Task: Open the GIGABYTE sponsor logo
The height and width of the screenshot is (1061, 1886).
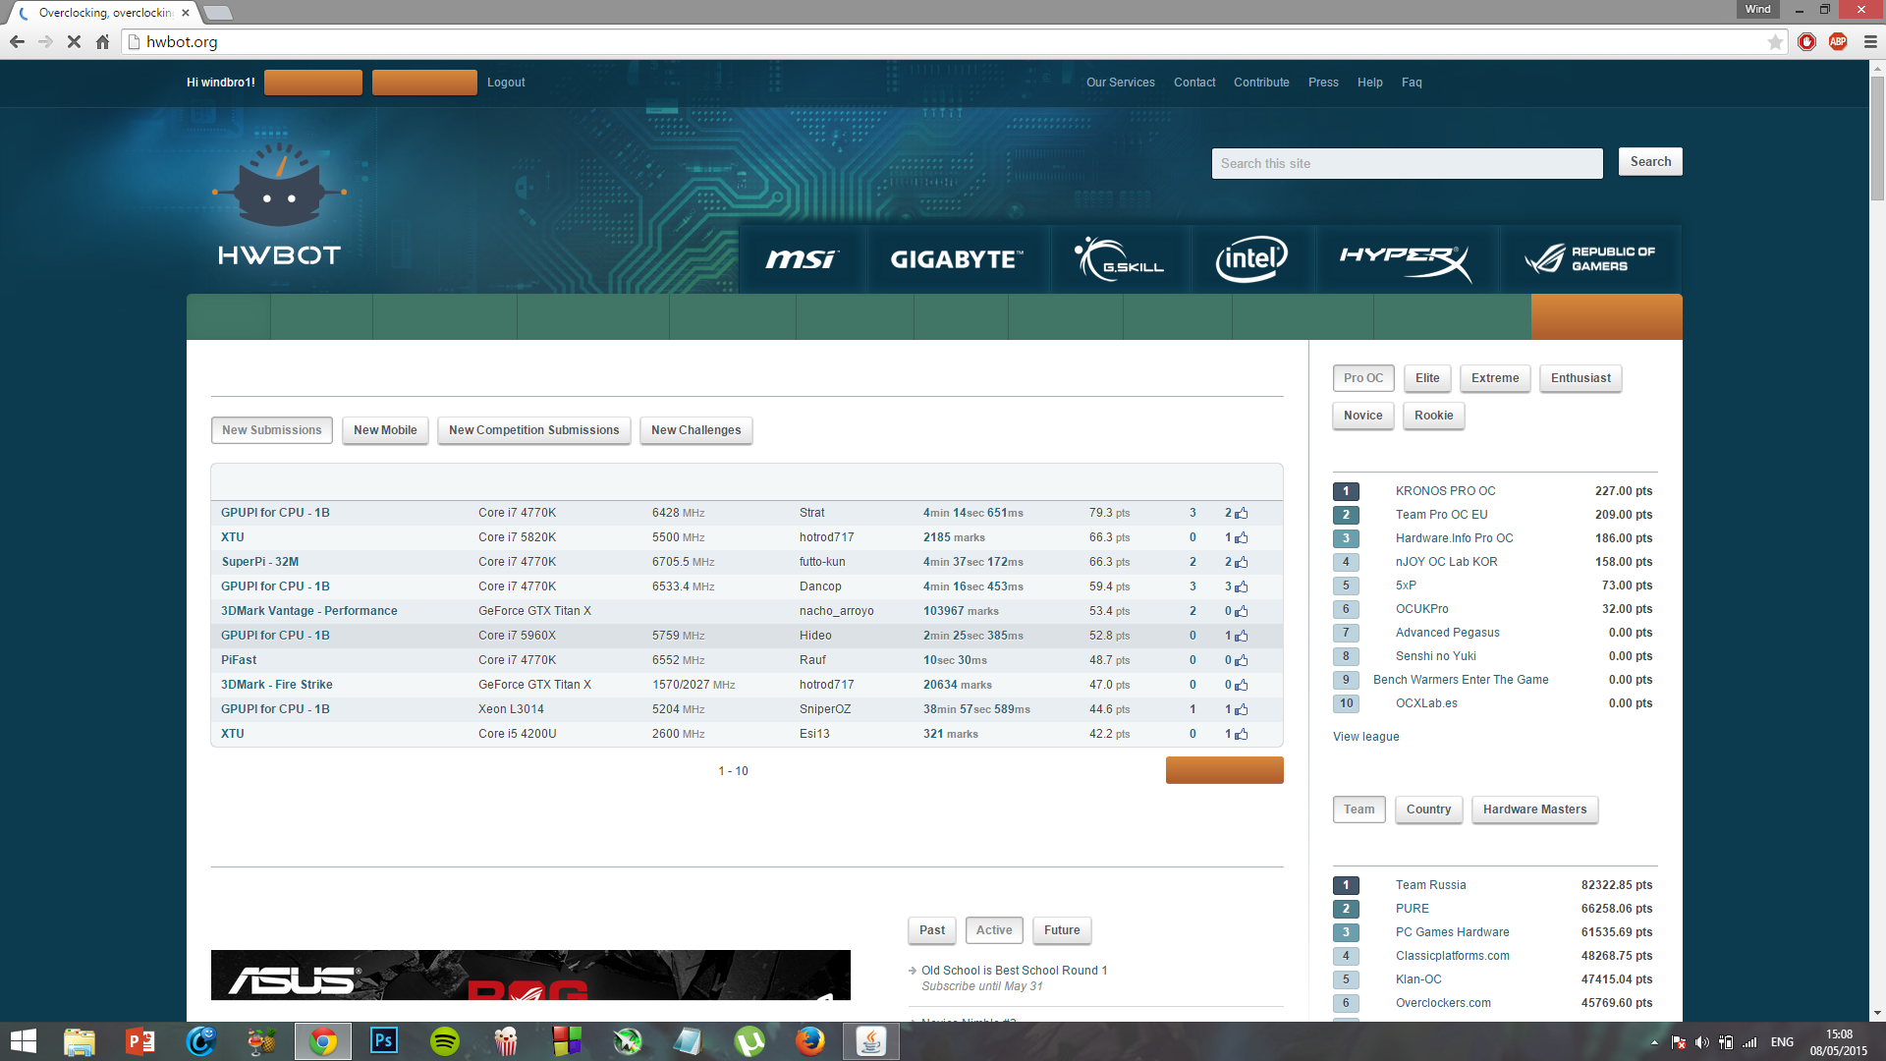Action: [957, 259]
